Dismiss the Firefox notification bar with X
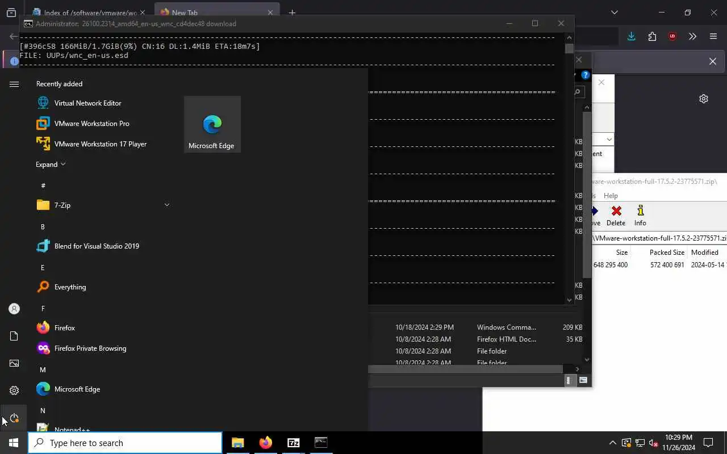This screenshot has width=727, height=454. pos(713,61)
